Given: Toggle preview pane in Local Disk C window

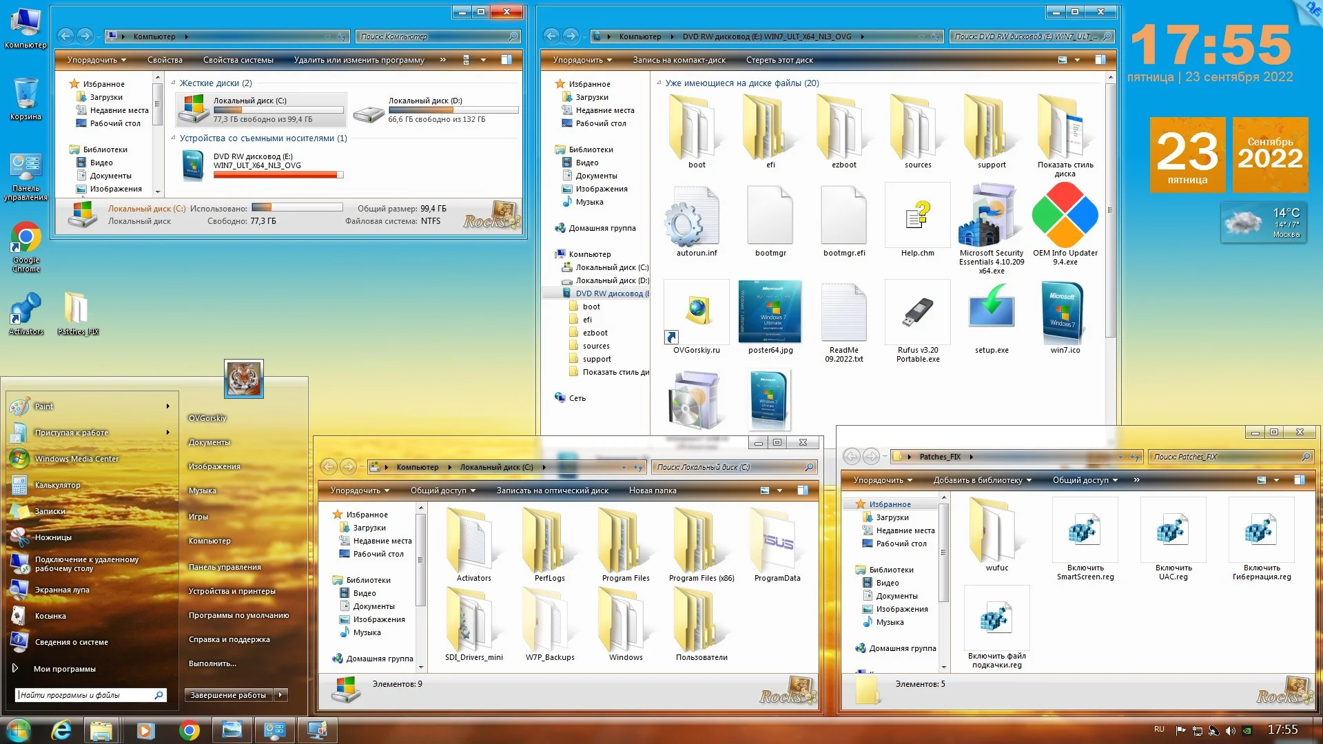Looking at the screenshot, I should point(803,490).
